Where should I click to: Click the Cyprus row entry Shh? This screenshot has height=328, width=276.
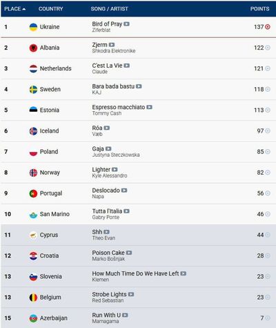pyautogui.click(x=97, y=232)
